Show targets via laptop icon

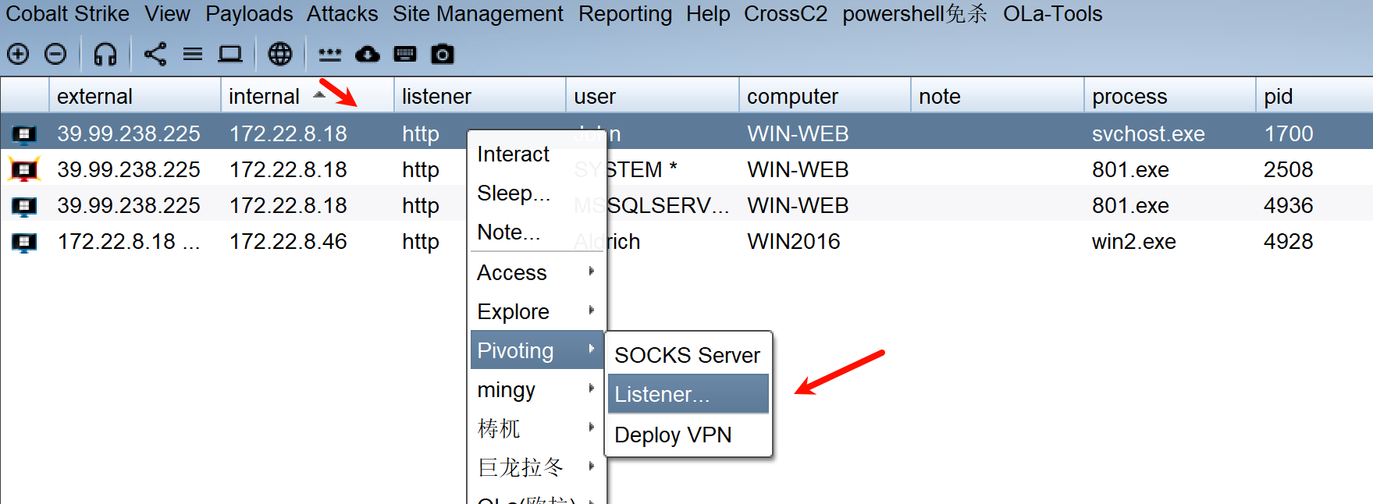pos(230,54)
